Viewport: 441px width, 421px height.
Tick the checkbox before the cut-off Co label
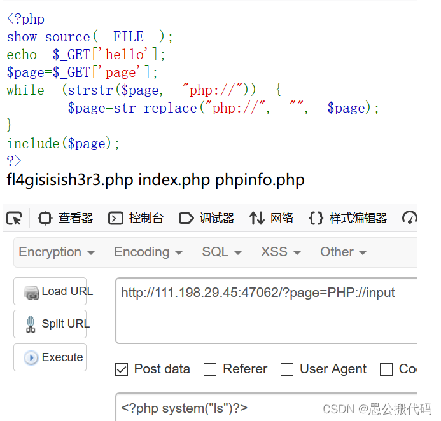click(386, 369)
